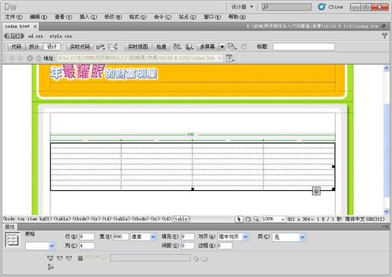The height and width of the screenshot is (277, 392).
Task: Click the properties panel options menu icon
Action: coord(386,227)
